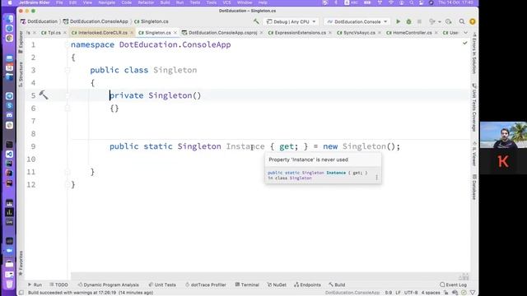Open more actions dots in Instance tooltip
527x296 pixels.
pyautogui.click(x=376, y=177)
